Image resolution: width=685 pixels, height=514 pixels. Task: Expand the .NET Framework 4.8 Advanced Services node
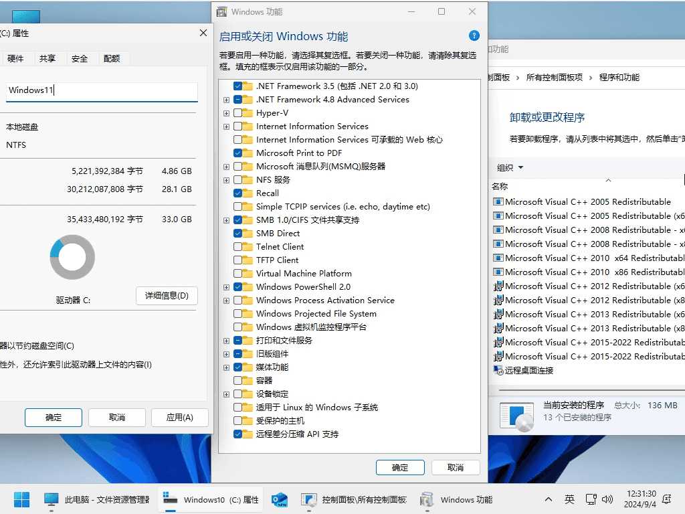pyautogui.click(x=226, y=99)
